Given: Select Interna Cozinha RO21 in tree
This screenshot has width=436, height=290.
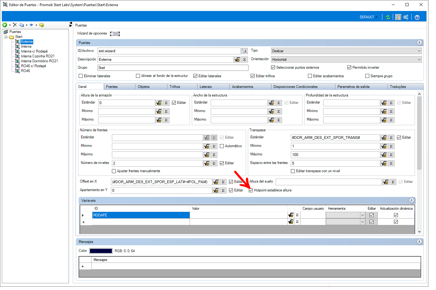Looking at the screenshot, I should click(x=38, y=56).
